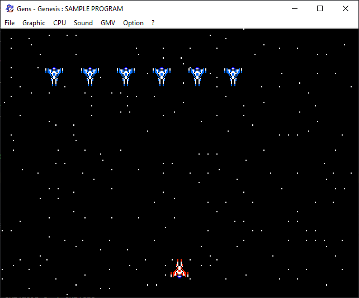Click the fifth blue enemy ship from left
The width and height of the screenshot is (359, 298).
coord(197,77)
